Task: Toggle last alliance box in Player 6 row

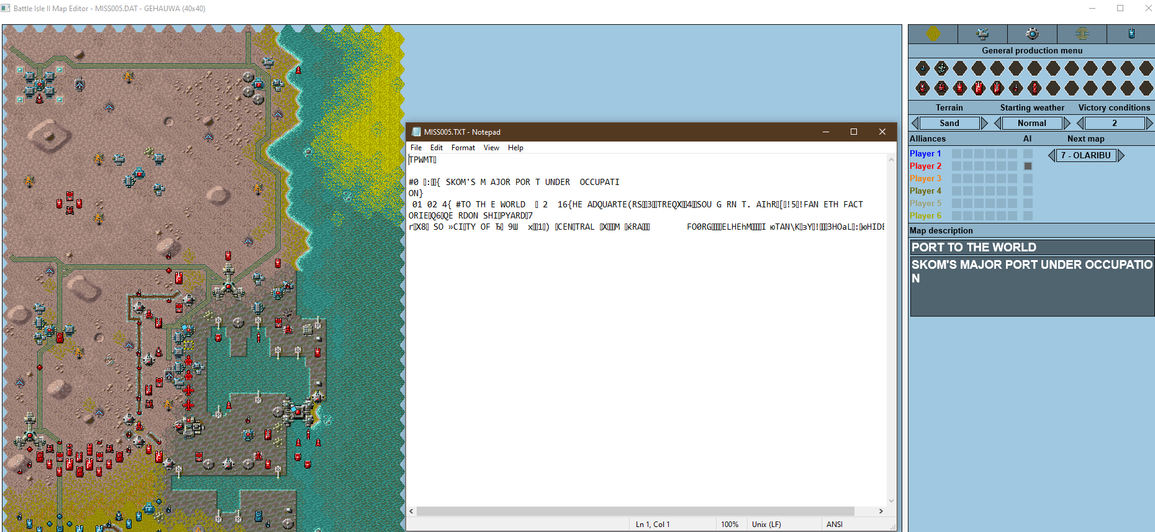Action: 1012,215
